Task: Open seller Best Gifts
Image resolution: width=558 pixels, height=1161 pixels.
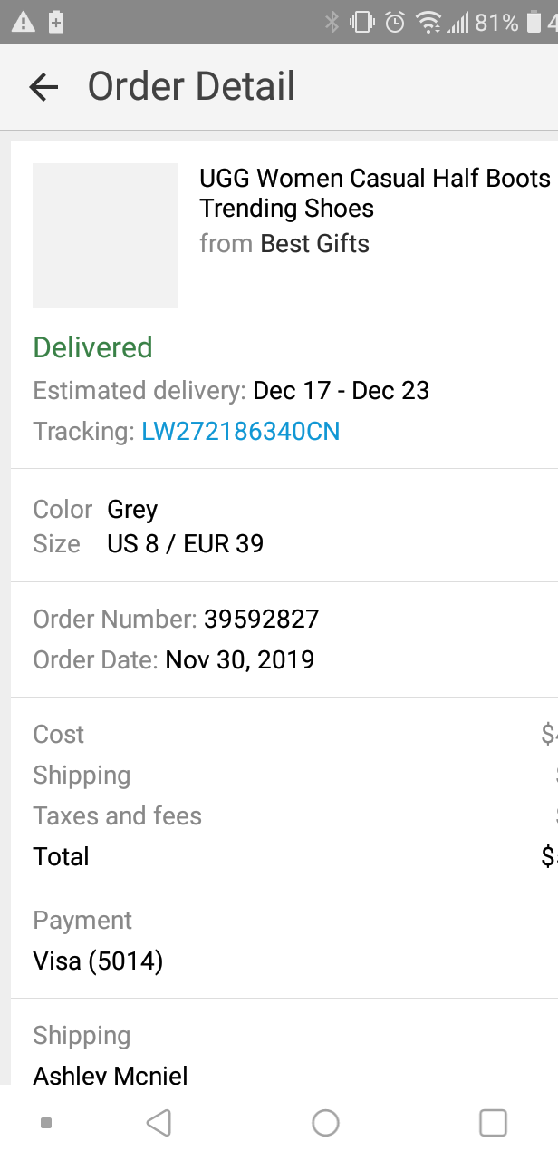Action: 314,243
